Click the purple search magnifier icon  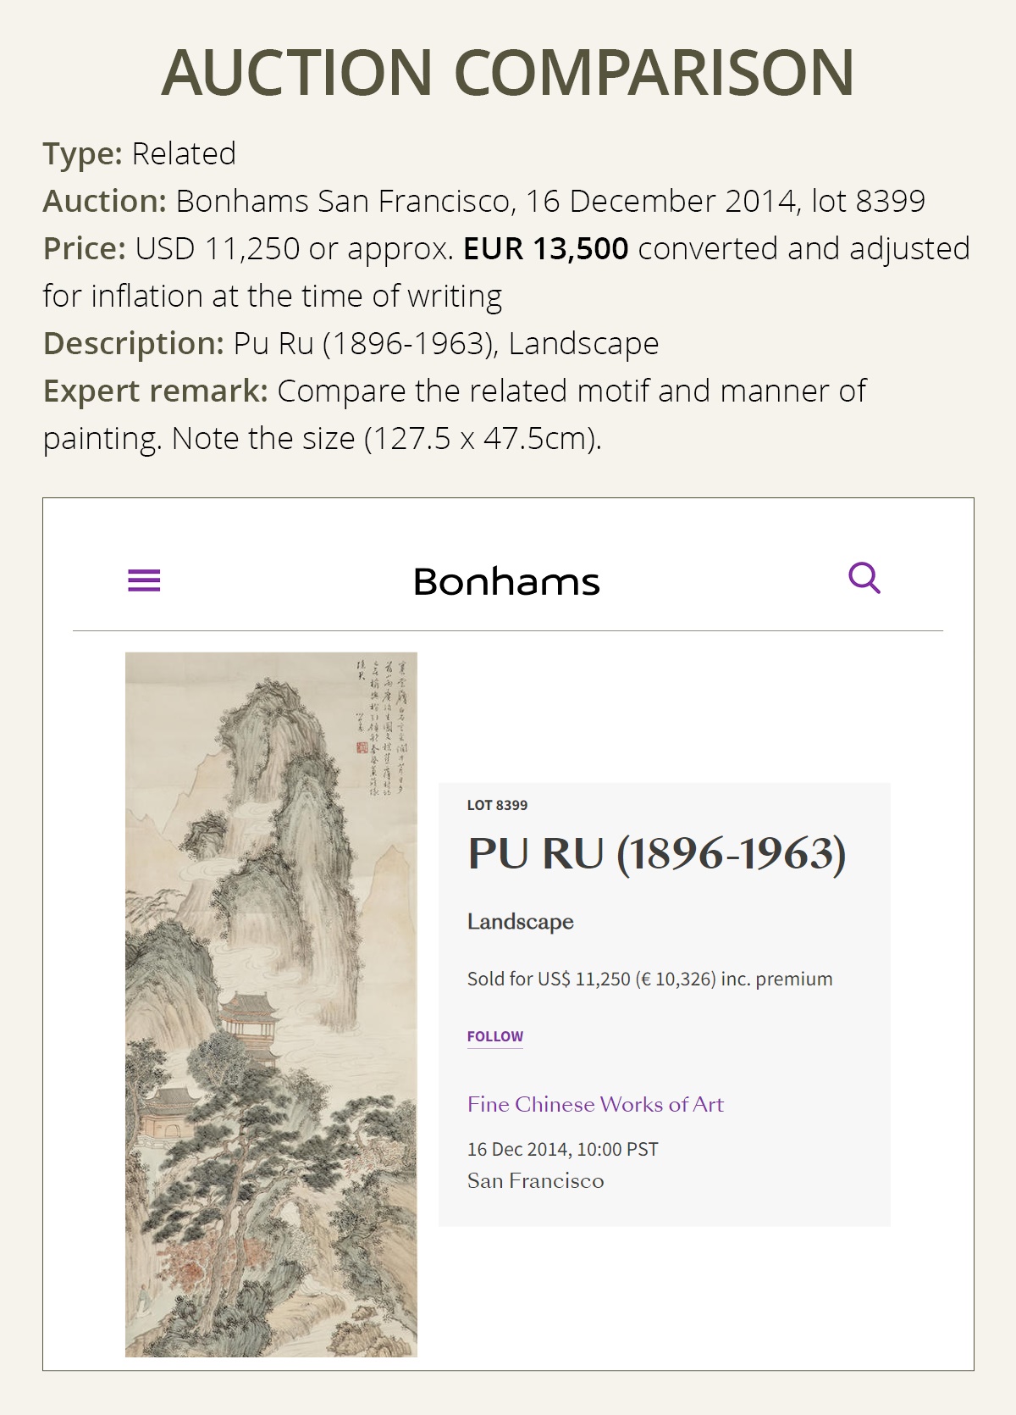click(x=864, y=579)
